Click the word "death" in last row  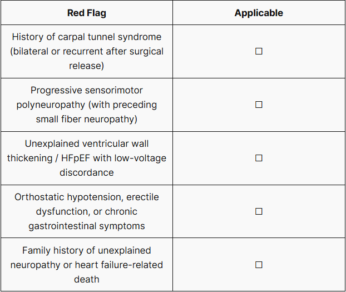click(x=86, y=279)
